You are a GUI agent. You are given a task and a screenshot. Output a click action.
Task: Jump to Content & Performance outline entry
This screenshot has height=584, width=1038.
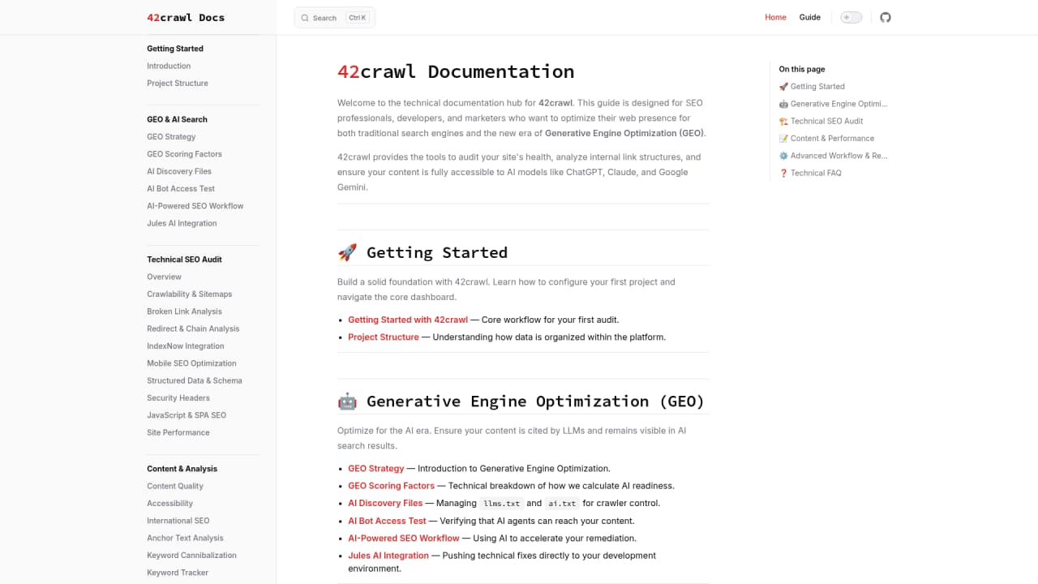(x=826, y=139)
